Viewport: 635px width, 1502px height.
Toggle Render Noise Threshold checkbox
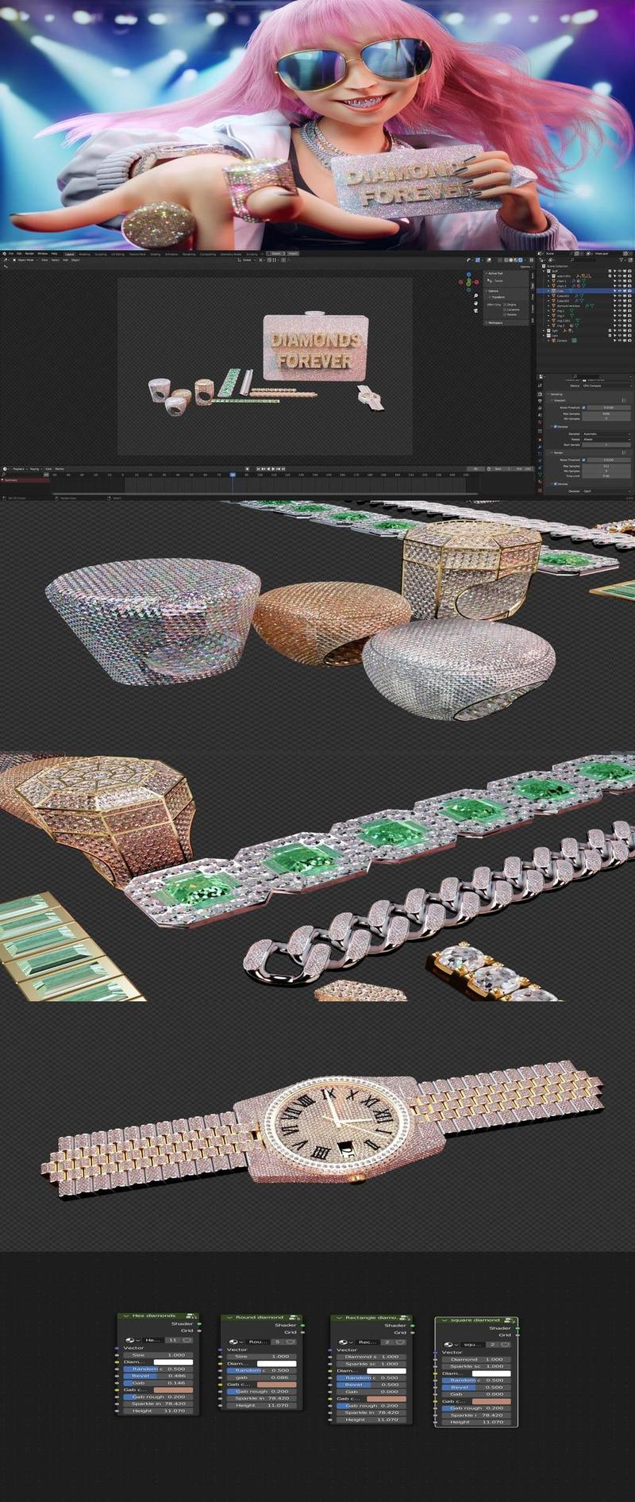[583, 460]
